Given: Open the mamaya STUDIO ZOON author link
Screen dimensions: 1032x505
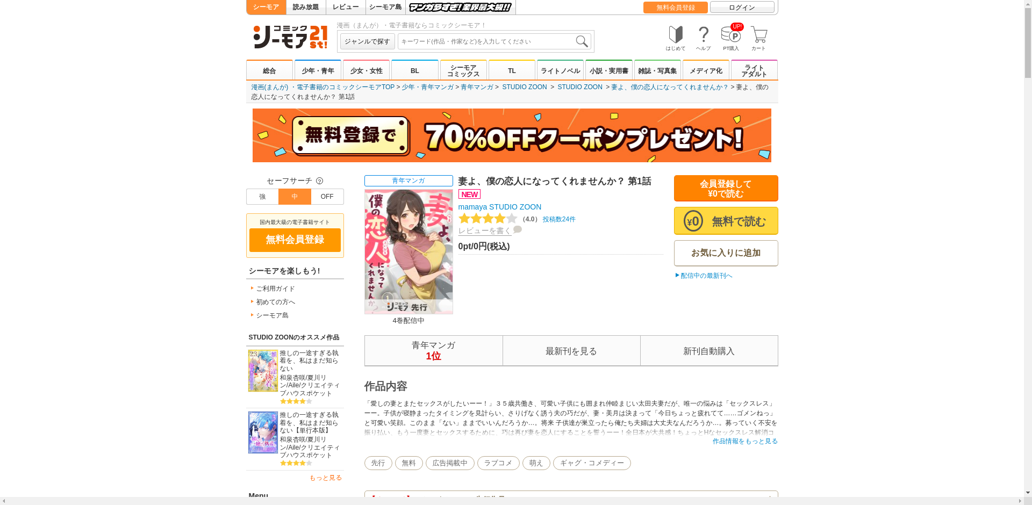Looking at the screenshot, I should [x=499, y=207].
